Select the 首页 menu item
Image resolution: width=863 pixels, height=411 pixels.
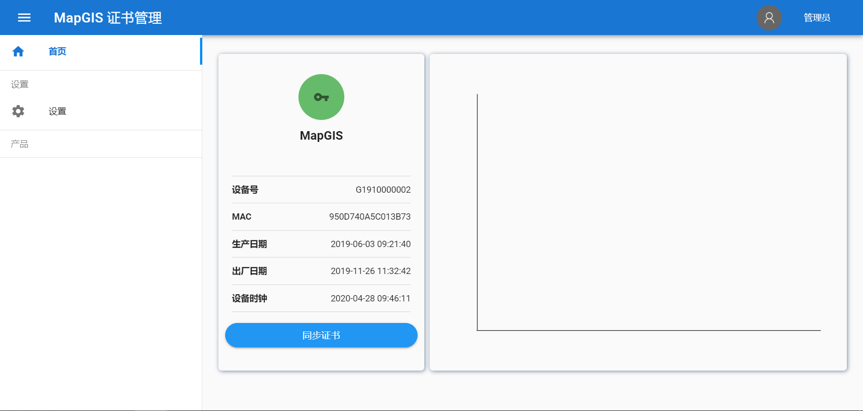[58, 52]
